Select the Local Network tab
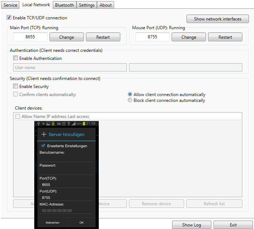254x229 pixels. [36, 5]
